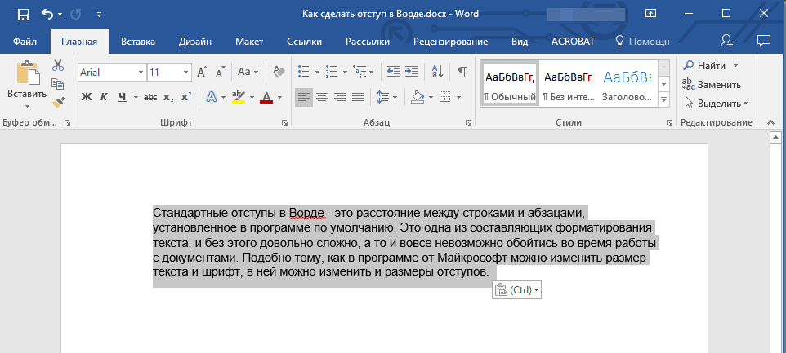Viewport: 786px width, 353px height.
Task: Open the Вставка ribbon tab
Action: [x=138, y=41]
